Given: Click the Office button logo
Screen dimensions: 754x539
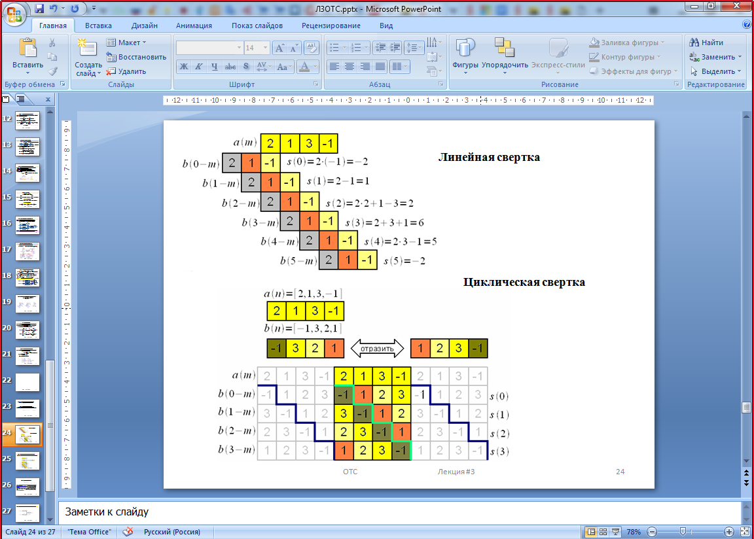Looking at the screenshot, I should tap(14, 14).
